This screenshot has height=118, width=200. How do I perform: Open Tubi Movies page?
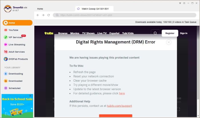tap(75, 33)
